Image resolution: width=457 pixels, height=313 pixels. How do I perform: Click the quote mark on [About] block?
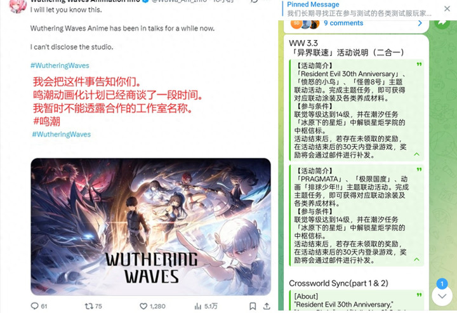pyautogui.click(x=419, y=295)
